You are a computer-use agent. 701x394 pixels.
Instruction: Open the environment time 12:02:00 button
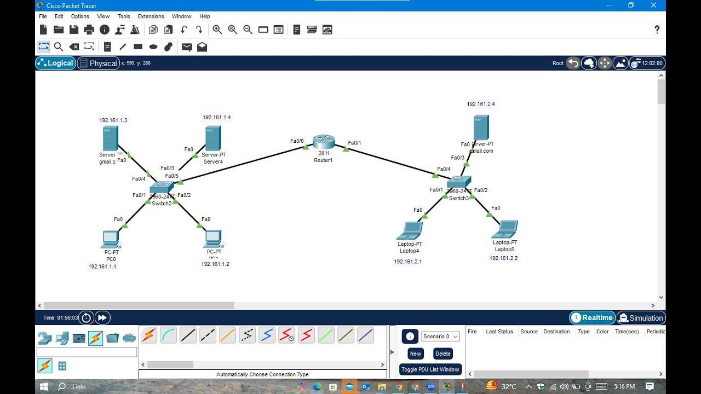647,63
